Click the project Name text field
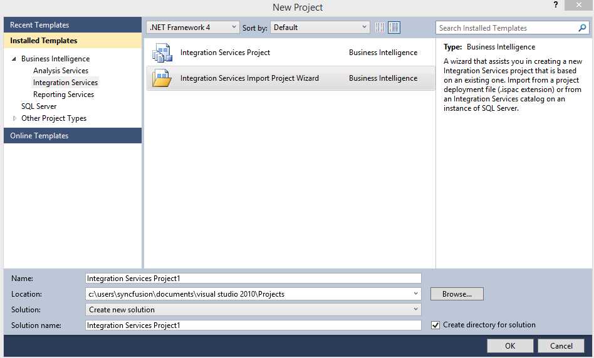 pyautogui.click(x=253, y=278)
